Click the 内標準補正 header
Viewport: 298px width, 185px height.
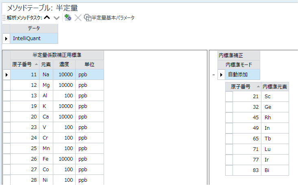pyautogui.click(x=239, y=56)
